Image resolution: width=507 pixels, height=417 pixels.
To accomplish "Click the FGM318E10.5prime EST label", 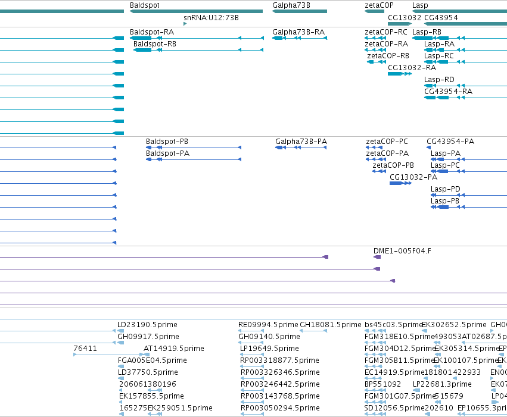I will point(399,337).
